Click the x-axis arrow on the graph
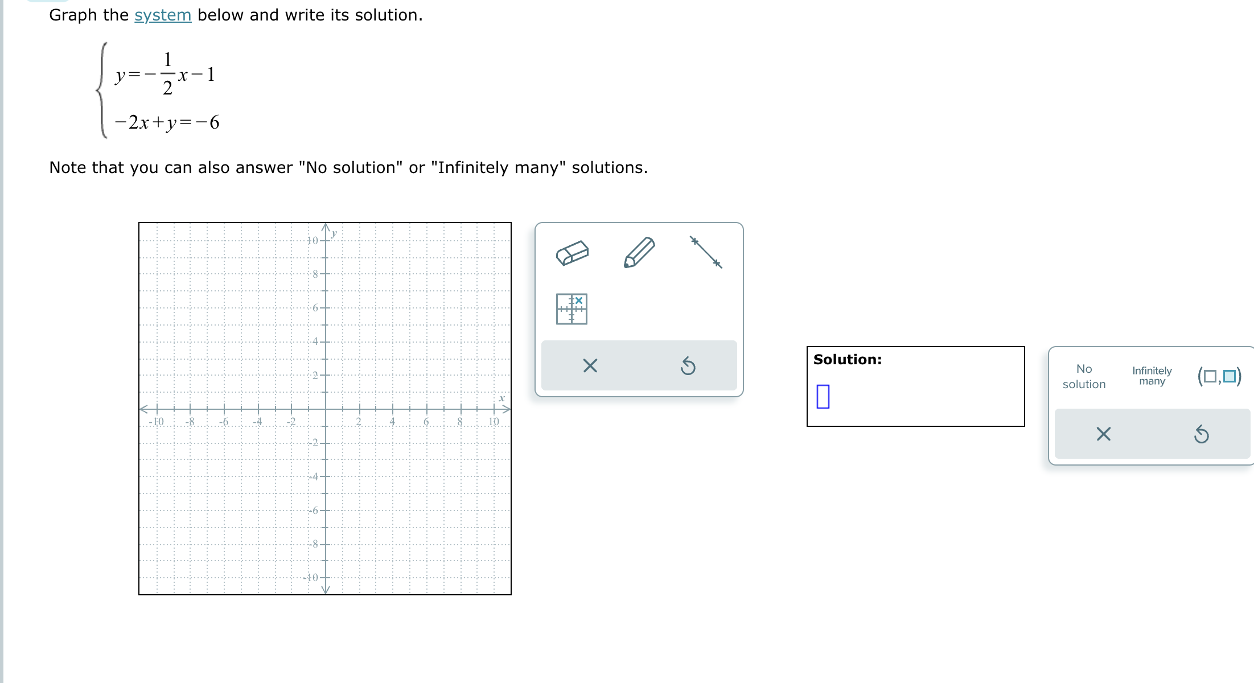1254x683 pixels. (x=506, y=409)
